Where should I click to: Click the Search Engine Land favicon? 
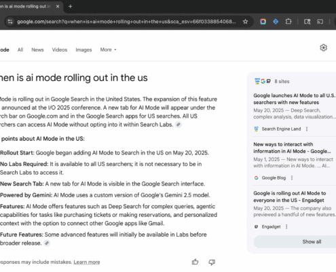257,129
